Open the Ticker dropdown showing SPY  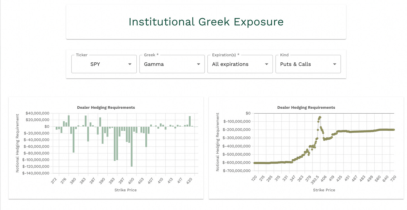[x=104, y=64]
